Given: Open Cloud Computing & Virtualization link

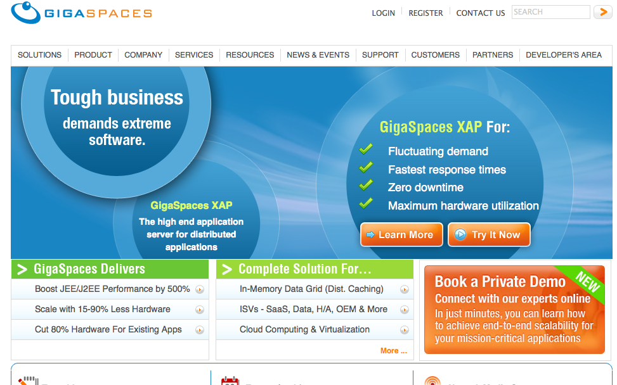Looking at the screenshot, I should click(x=304, y=330).
